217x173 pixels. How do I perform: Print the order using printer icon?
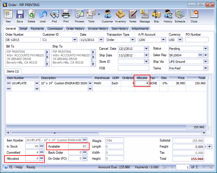coord(66,14)
